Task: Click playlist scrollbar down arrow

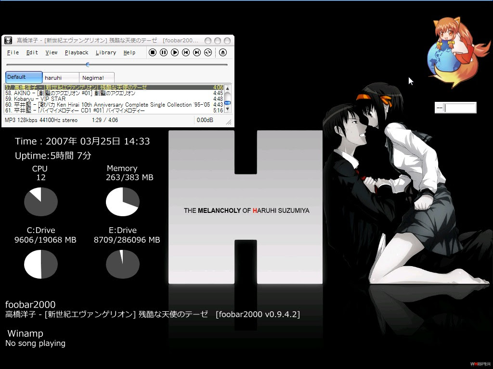Action: point(228,110)
